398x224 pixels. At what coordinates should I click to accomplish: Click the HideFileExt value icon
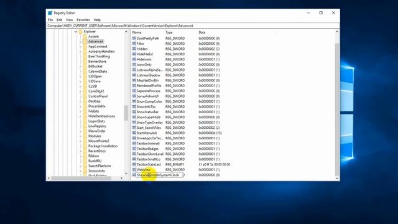(134, 54)
